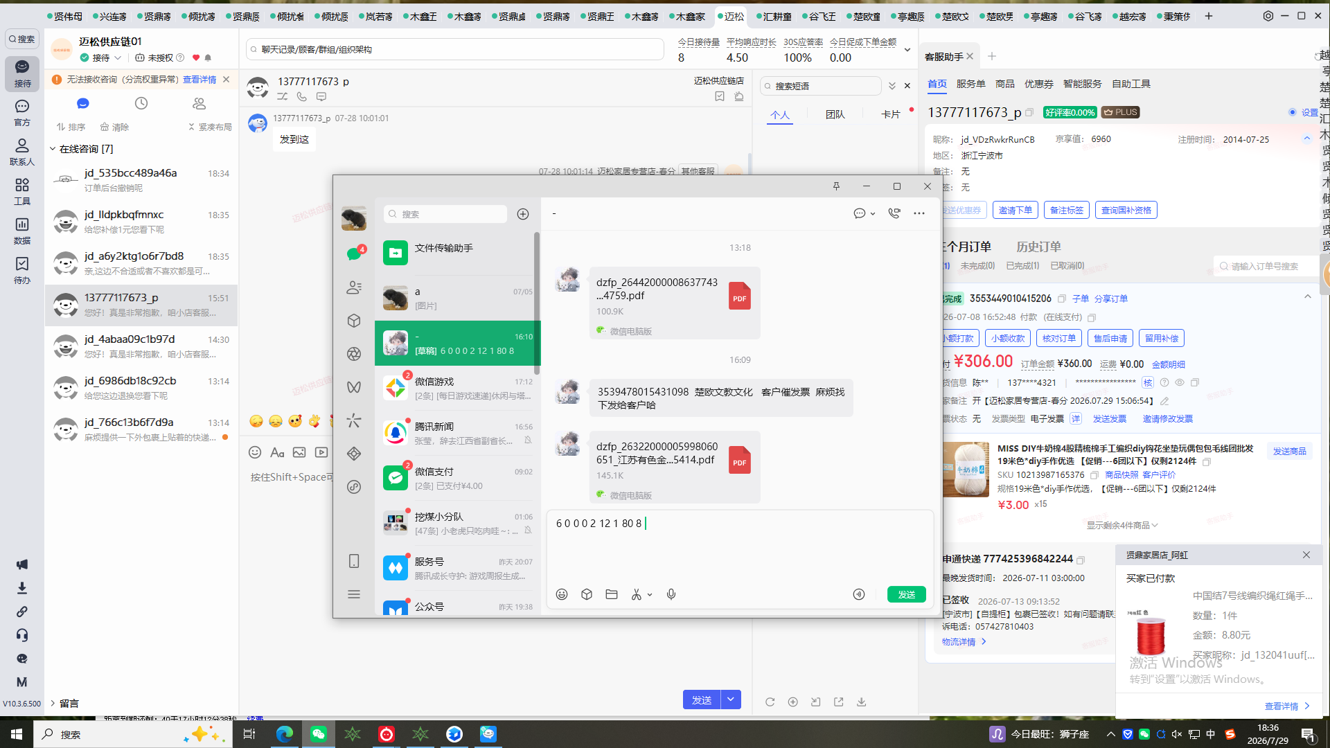Image resolution: width=1330 pixels, height=748 pixels.
Task: Switch to the 汇耕童 shop tab
Action: pyautogui.click(x=774, y=16)
